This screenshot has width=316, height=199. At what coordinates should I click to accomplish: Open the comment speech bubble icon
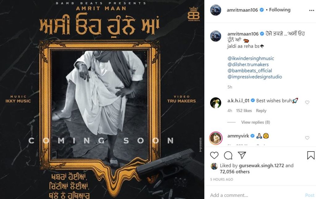tap(228, 155)
